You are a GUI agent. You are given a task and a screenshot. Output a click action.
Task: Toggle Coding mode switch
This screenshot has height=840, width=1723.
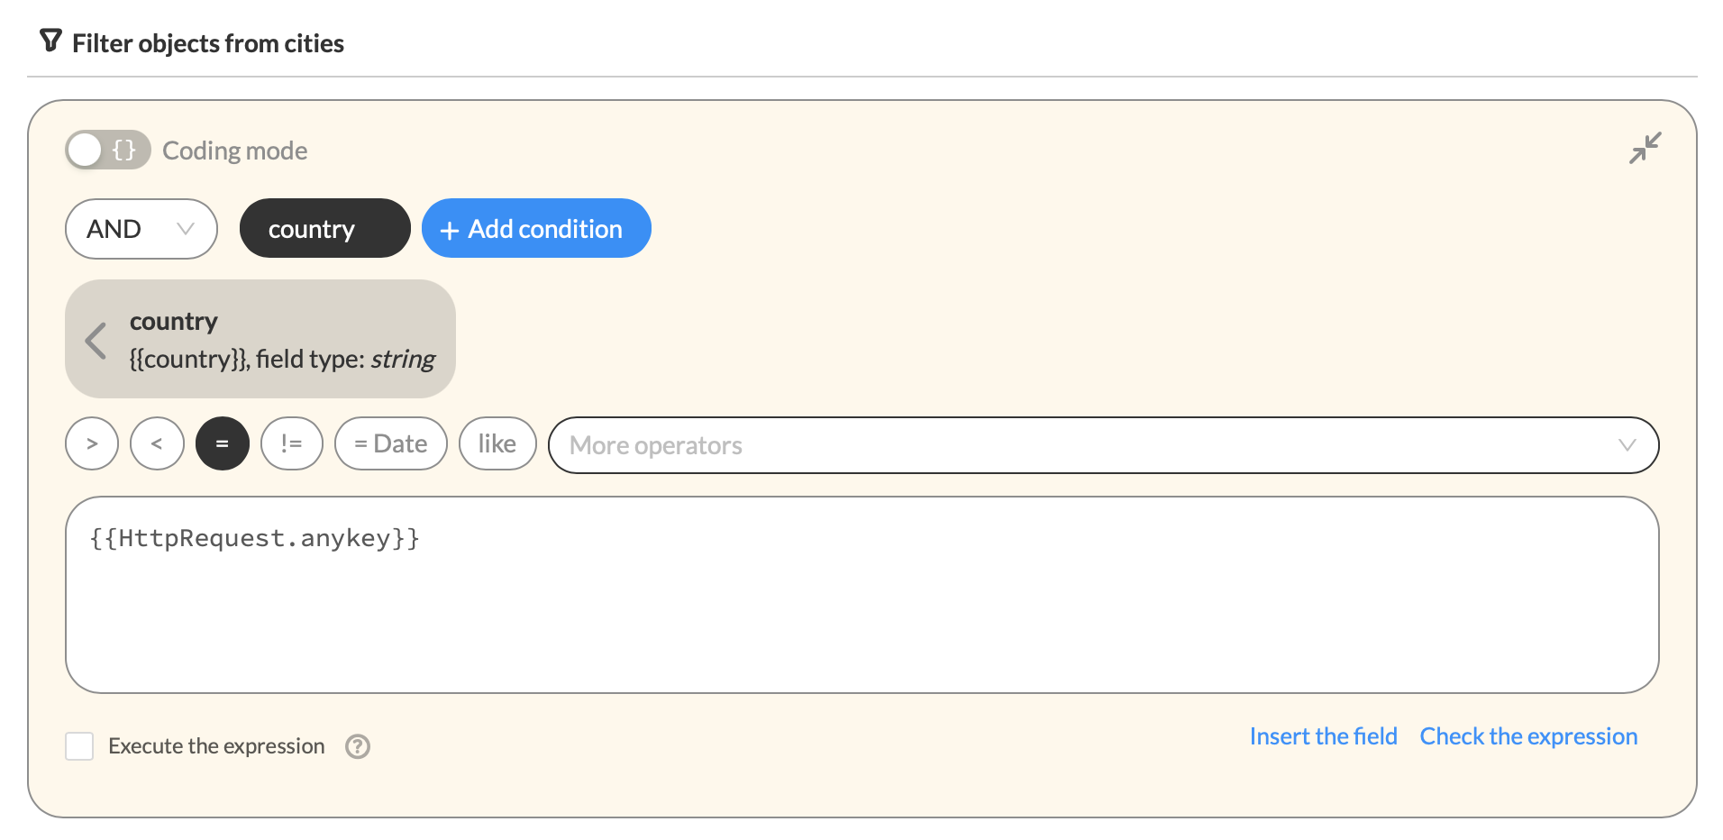(107, 150)
